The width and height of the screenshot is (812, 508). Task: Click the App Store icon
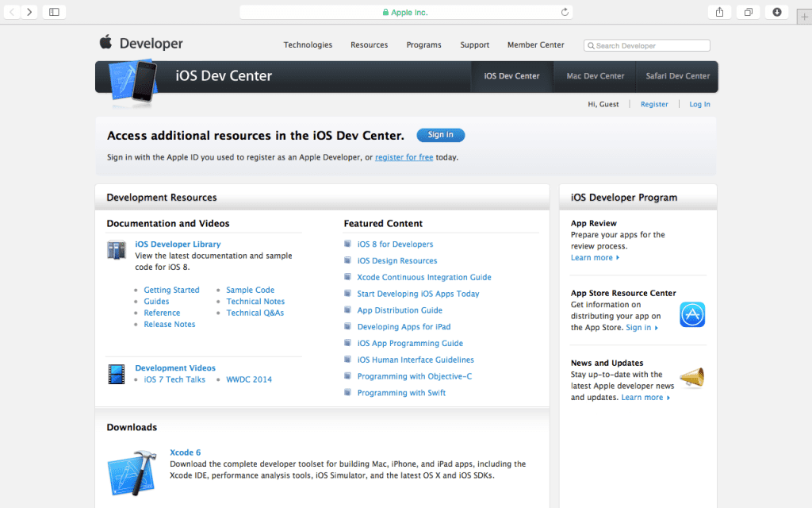coord(692,314)
